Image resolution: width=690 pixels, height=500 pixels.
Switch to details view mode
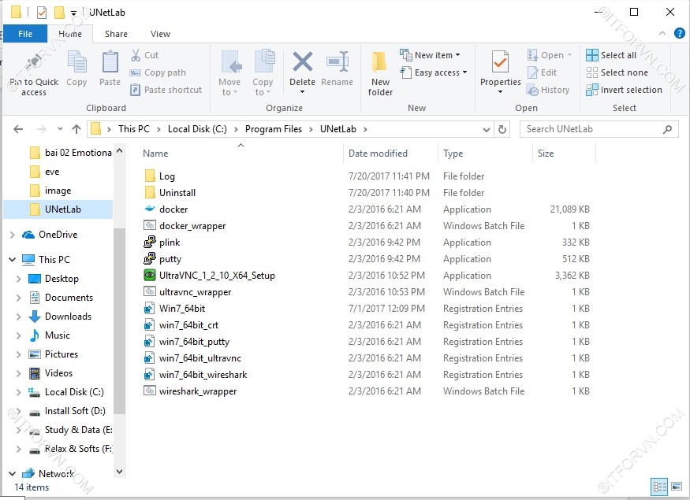point(659,487)
